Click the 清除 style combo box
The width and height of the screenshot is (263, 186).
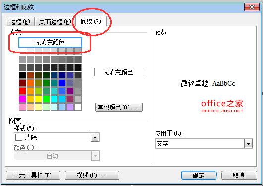(x=56, y=138)
